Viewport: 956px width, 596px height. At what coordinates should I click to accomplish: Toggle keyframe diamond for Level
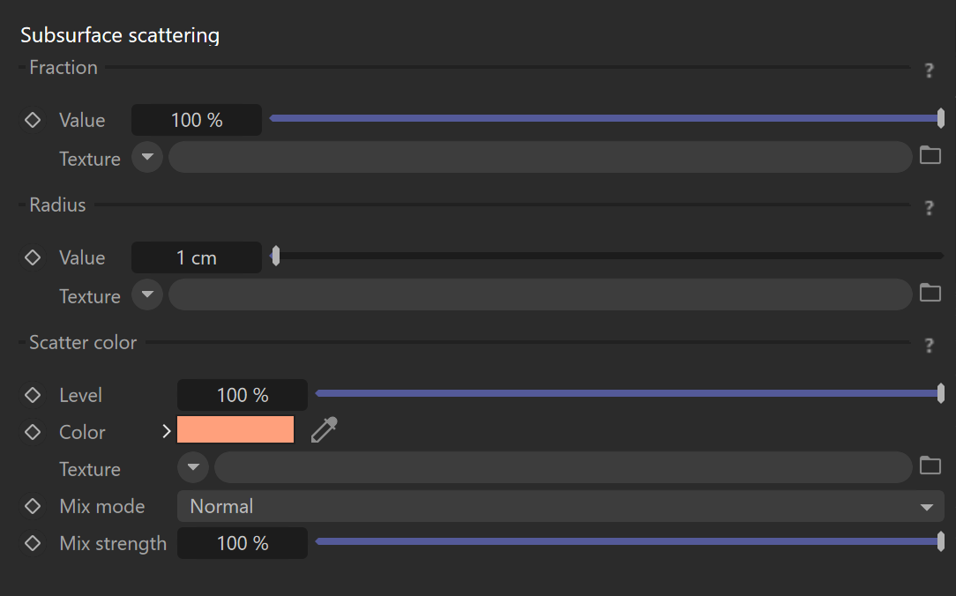(x=33, y=395)
